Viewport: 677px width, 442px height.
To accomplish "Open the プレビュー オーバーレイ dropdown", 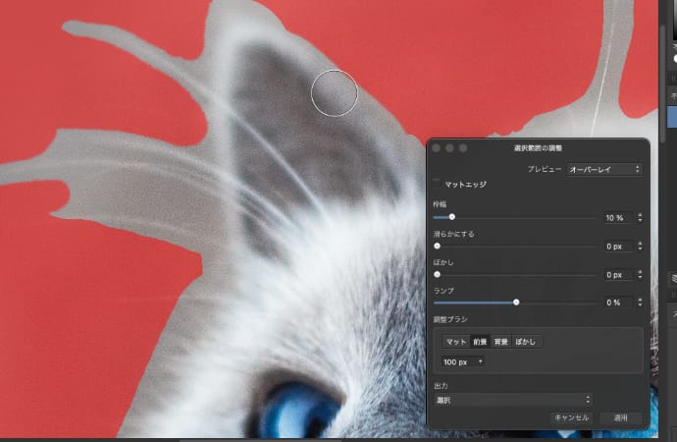I will [604, 169].
